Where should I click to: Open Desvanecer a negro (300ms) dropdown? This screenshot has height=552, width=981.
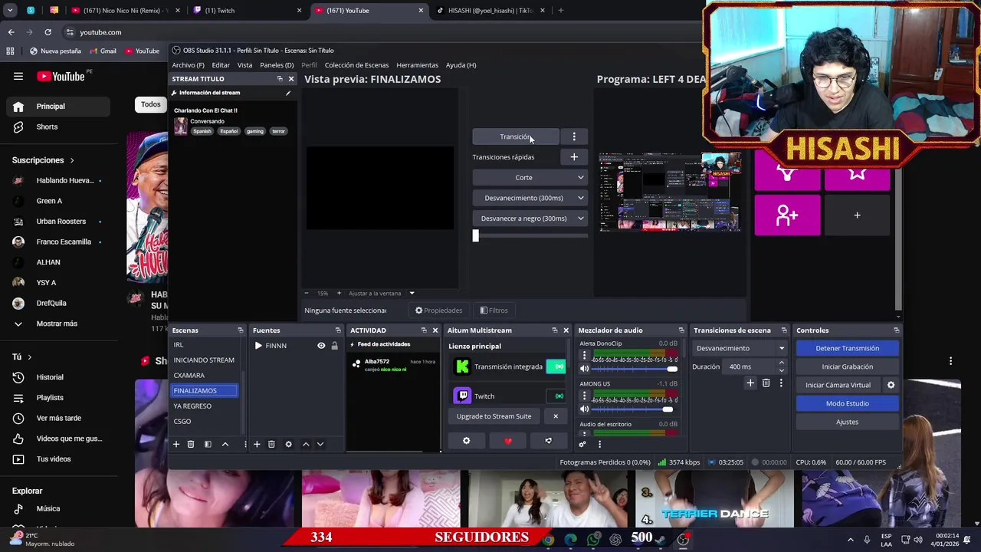point(530,219)
